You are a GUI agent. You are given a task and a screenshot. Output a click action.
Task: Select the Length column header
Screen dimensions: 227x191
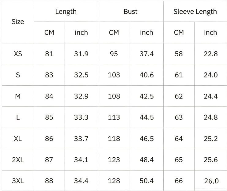[66, 11]
